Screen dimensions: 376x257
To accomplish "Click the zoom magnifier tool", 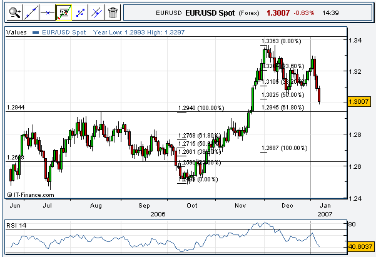I will point(14,11).
